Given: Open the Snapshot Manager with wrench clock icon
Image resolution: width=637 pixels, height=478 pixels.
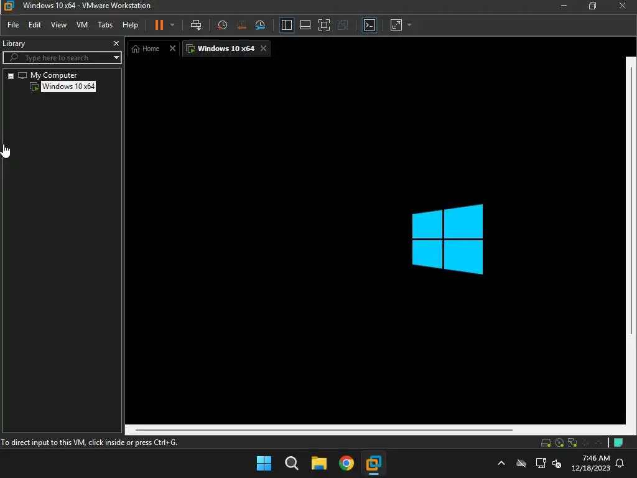Looking at the screenshot, I should click(260, 25).
